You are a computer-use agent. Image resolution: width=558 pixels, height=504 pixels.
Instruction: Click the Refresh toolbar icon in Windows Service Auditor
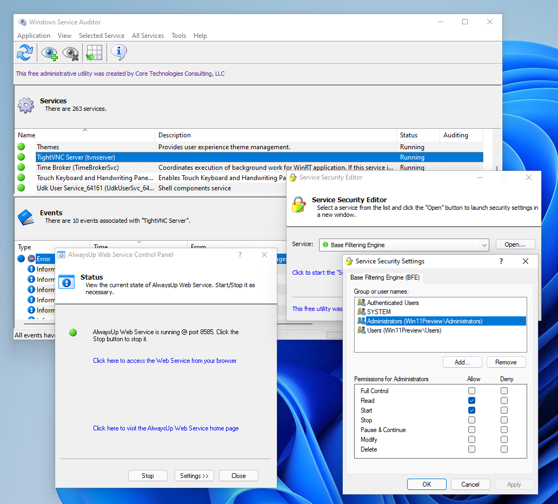25,52
